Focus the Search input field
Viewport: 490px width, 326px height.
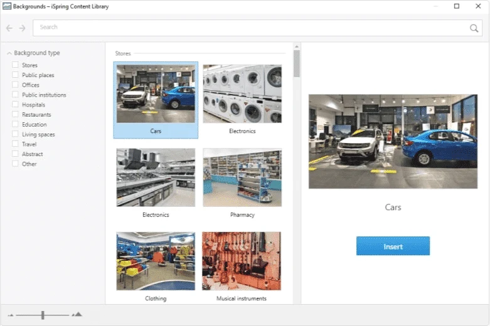(x=257, y=28)
